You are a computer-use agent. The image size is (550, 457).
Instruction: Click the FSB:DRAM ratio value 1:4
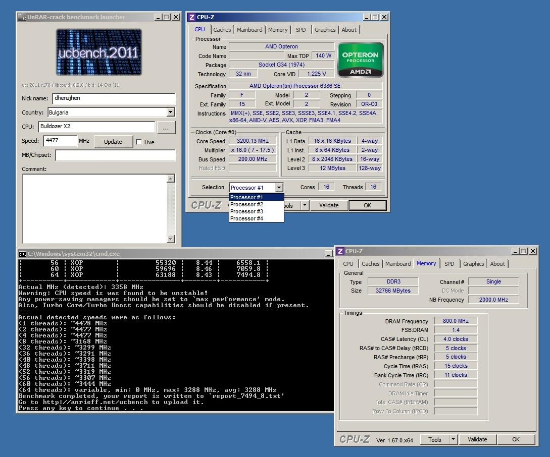tap(456, 330)
